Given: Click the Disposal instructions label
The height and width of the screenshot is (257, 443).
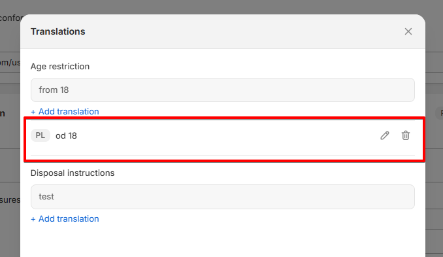Looking at the screenshot, I should tap(73, 173).
